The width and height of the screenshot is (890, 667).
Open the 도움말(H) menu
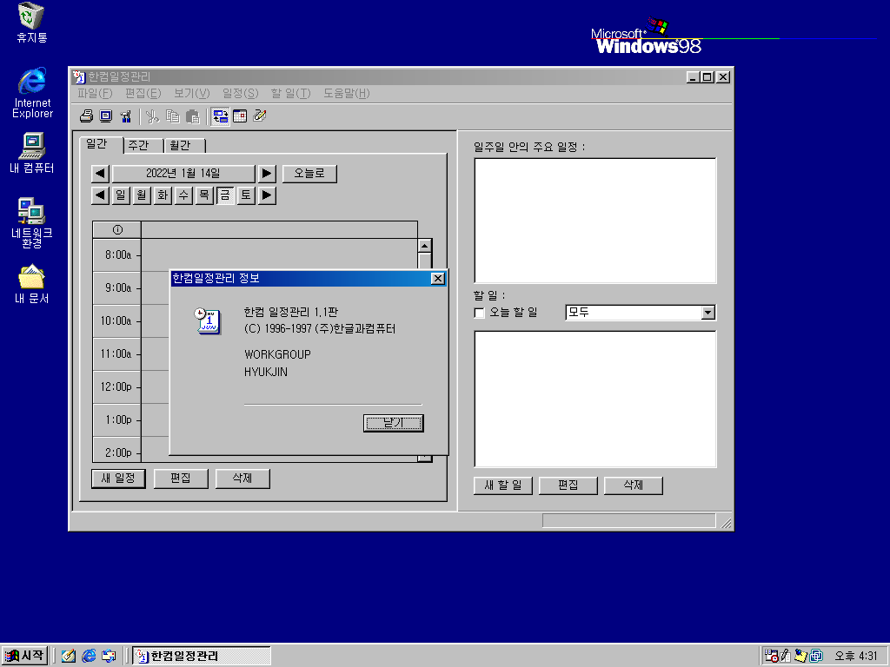346,94
